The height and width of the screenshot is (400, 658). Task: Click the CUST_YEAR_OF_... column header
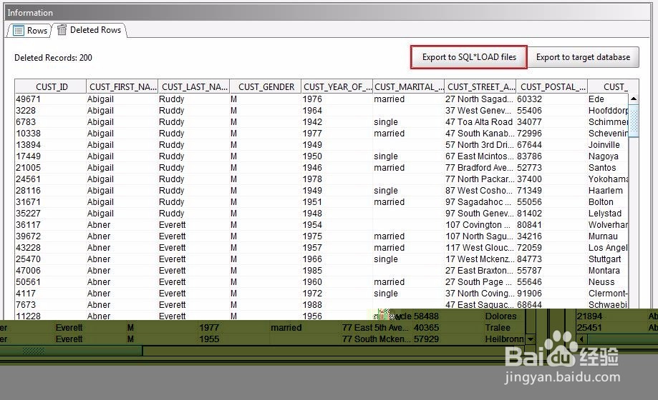[x=337, y=86]
